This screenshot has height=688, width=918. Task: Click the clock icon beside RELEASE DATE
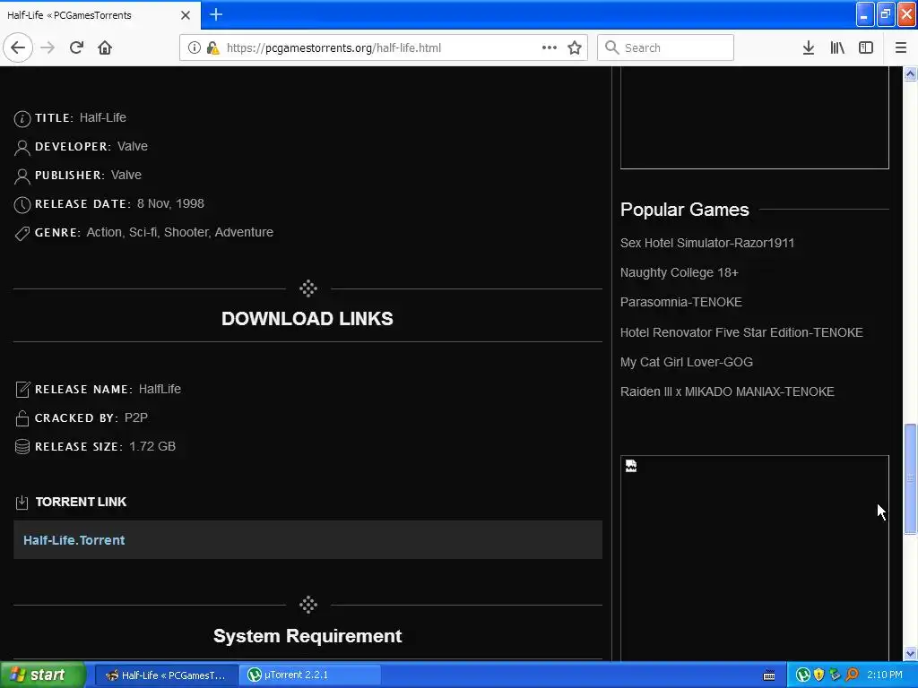pyautogui.click(x=22, y=205)
